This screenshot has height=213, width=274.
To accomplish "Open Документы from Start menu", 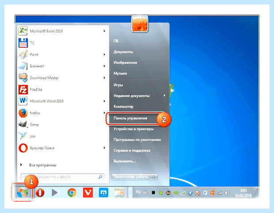I will (123, 52).
